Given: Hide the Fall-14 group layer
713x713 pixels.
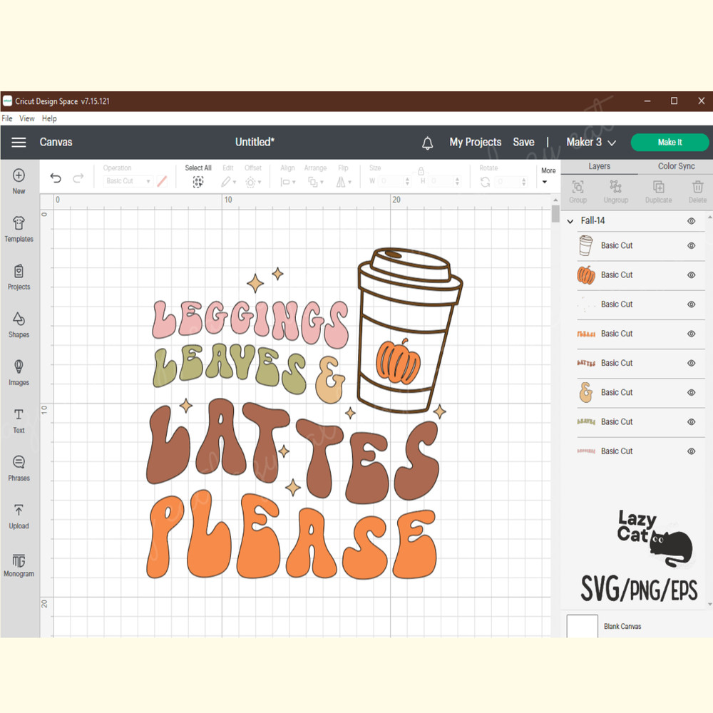Looking at the screenshot, I should click(691, 221).
